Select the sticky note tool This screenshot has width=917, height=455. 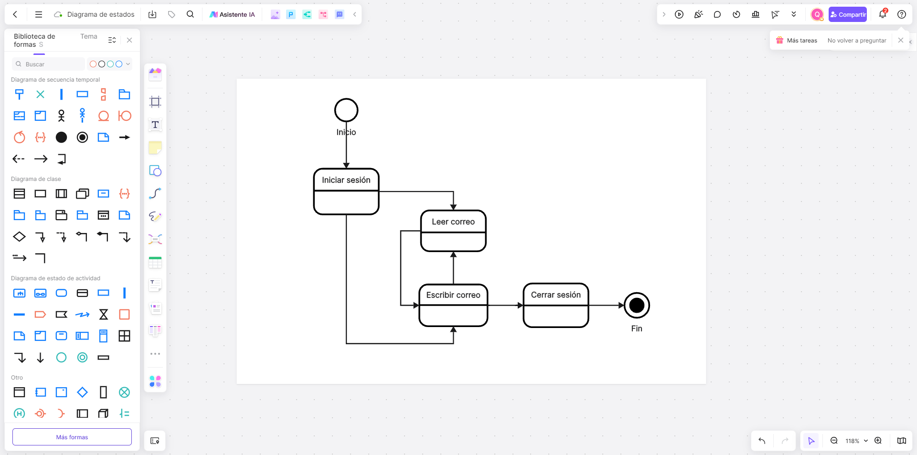coord(155,148)
